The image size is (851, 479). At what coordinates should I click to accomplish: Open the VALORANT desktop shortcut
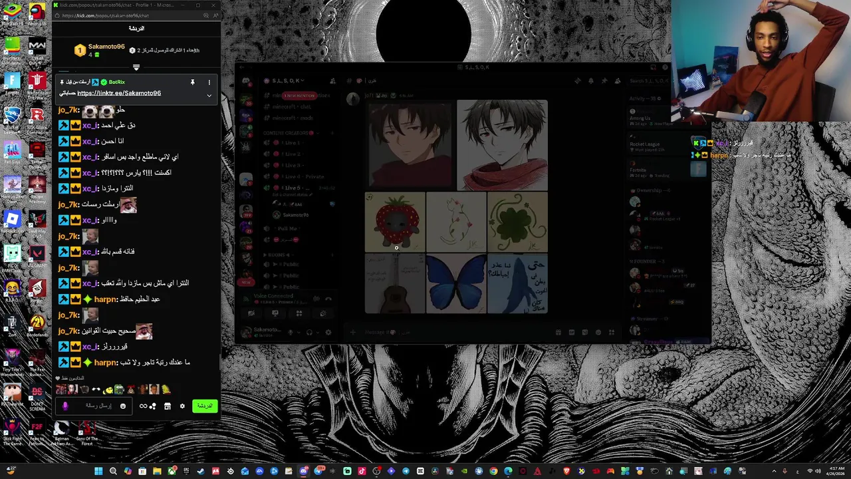(x=37, y=258)
